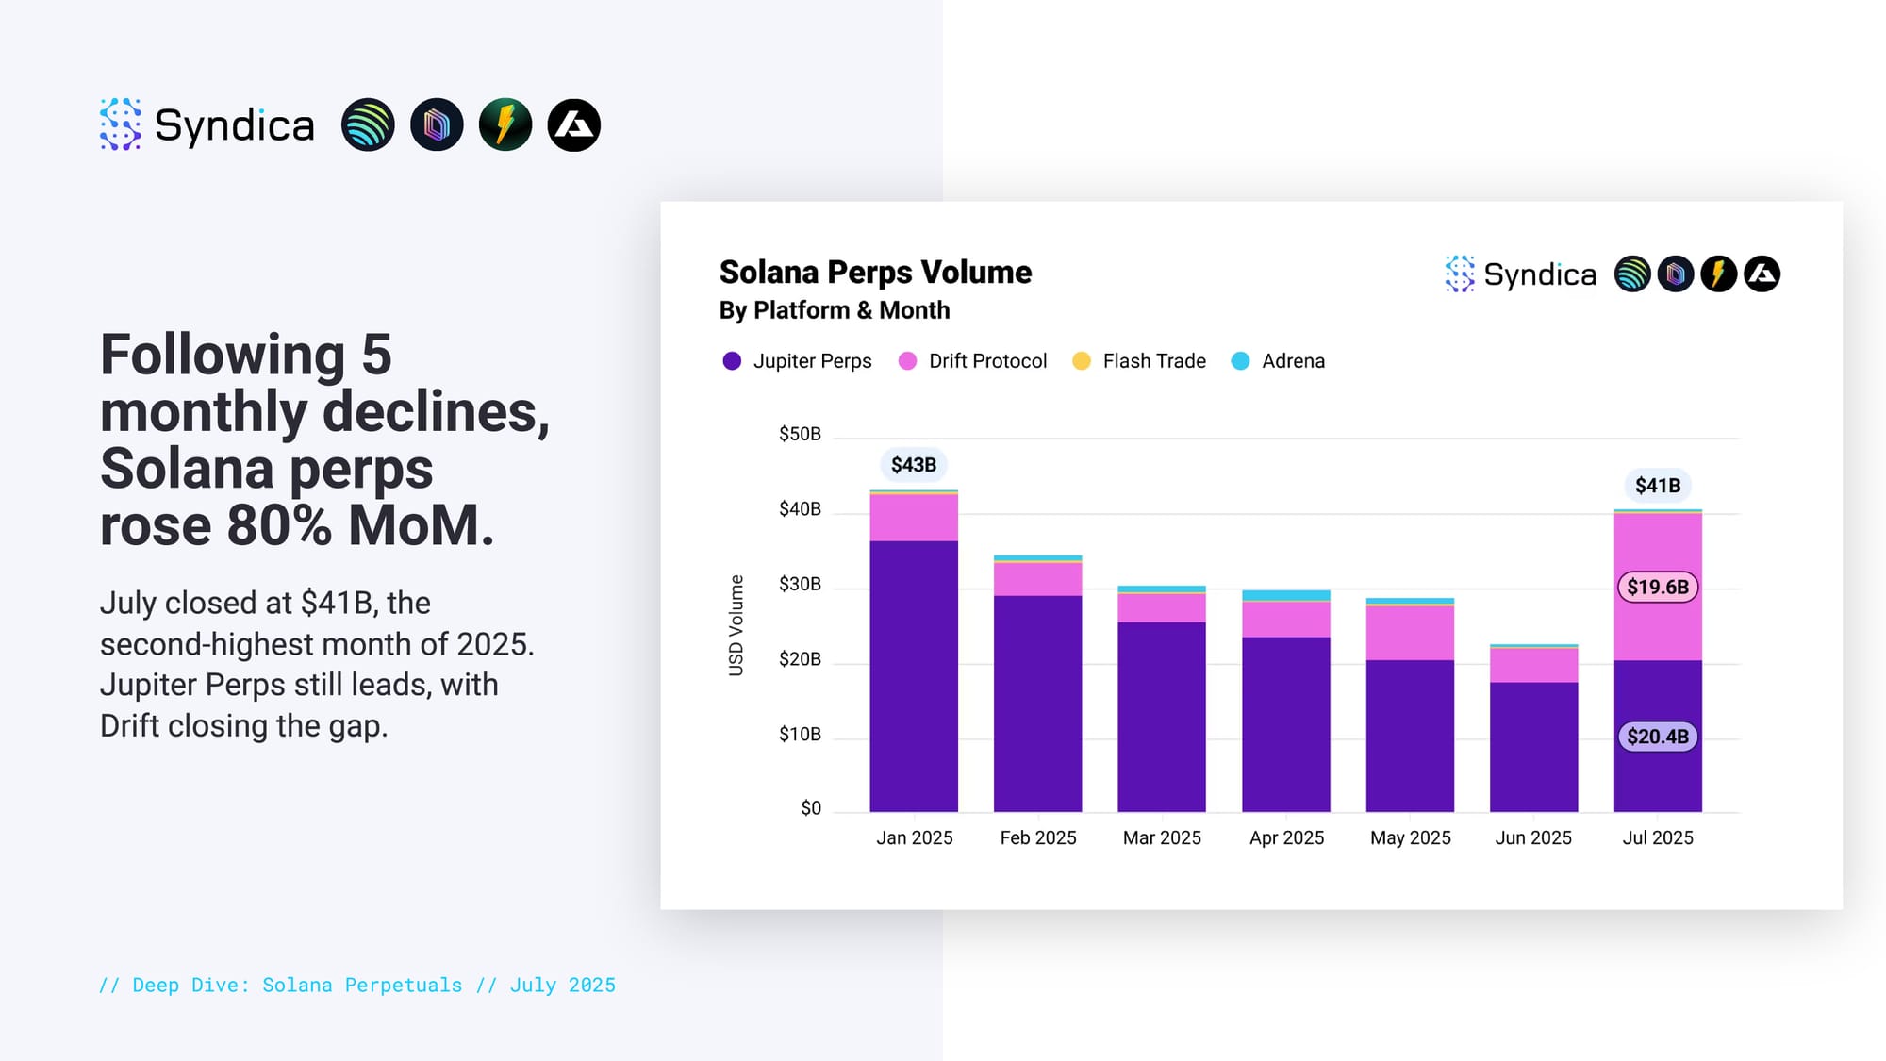Click the Deep Dive Solana Perpetuals footer text
Image resolution: width=1886 pixels, height=1061 pixels.
tap(357, 985)
